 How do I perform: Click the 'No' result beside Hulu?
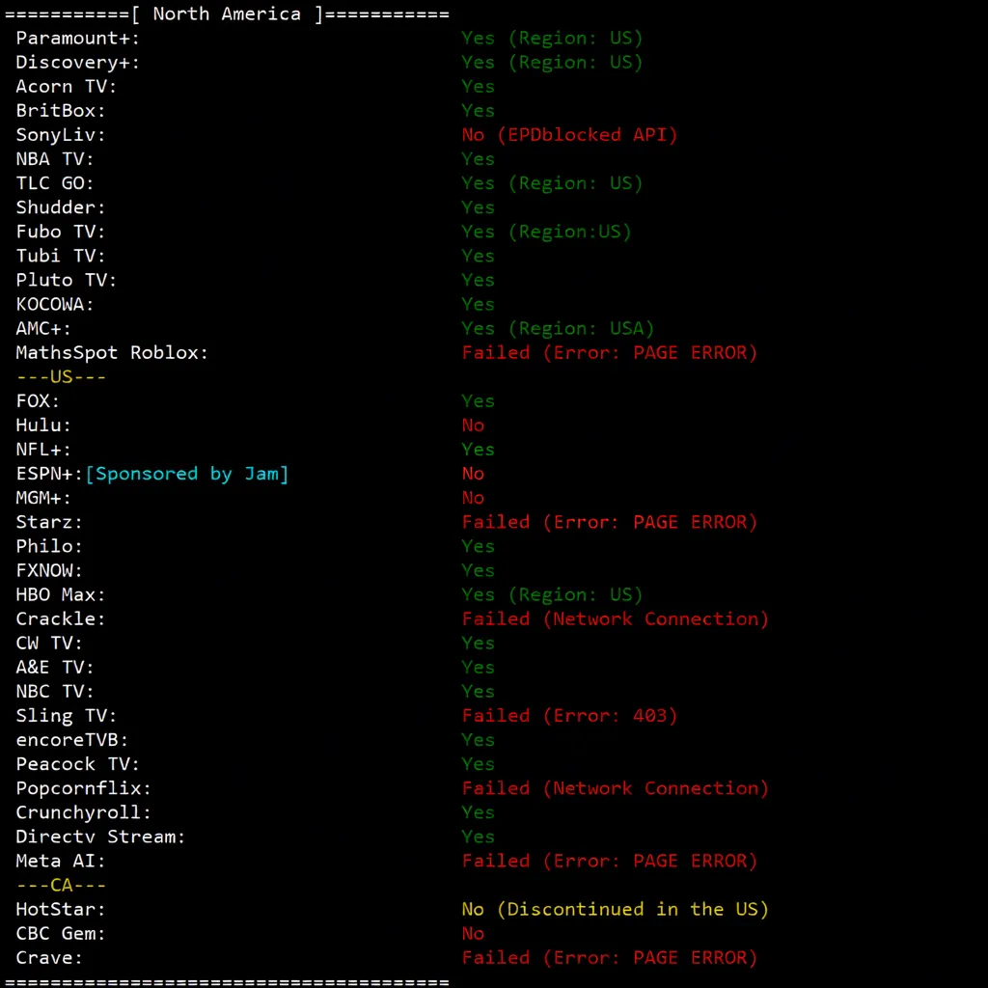tap(473, 425)
